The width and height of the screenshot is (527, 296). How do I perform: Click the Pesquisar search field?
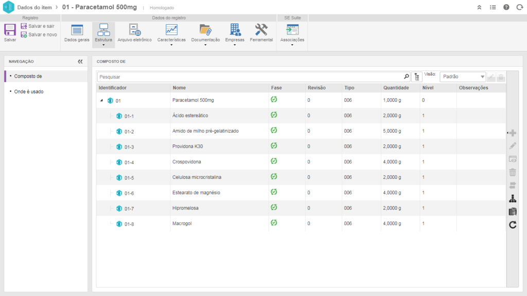pos(250,77)
